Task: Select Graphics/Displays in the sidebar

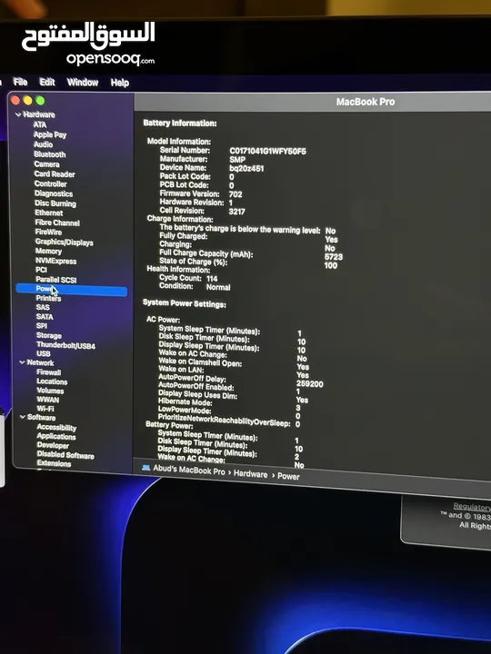Action: pyautogui.click(x=65, y=243)
